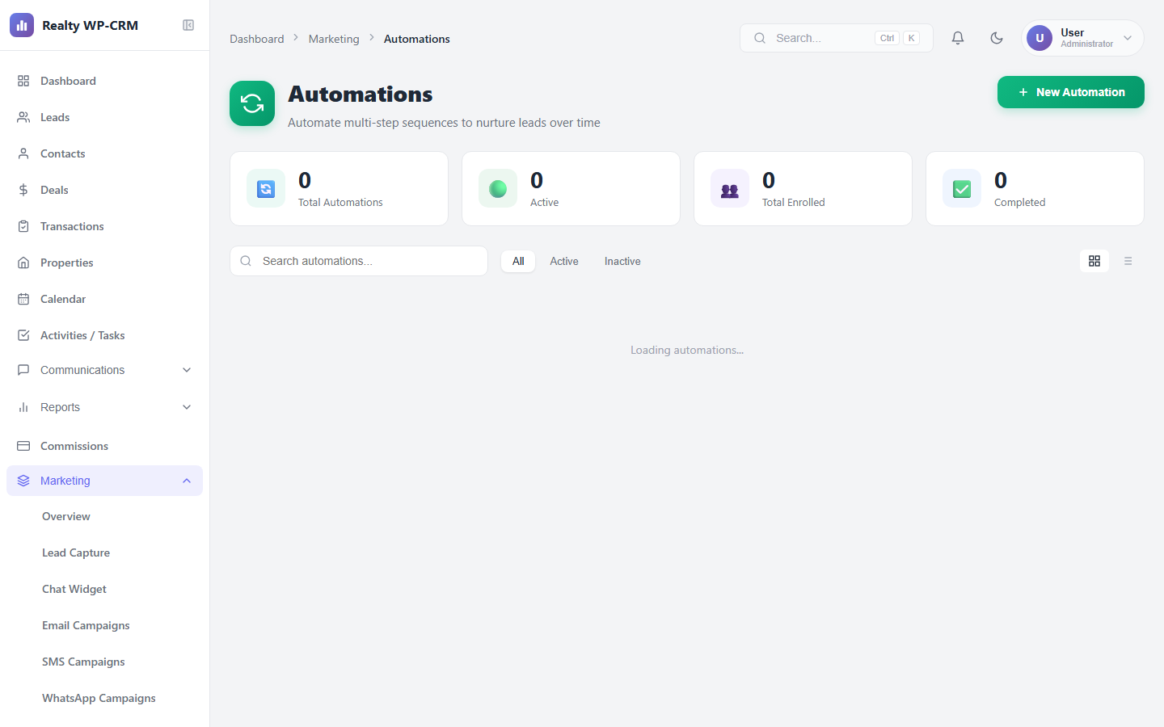Click the Transactions clipboard icon
Screen dimensions: 1164x727
[x=23, y=226]
